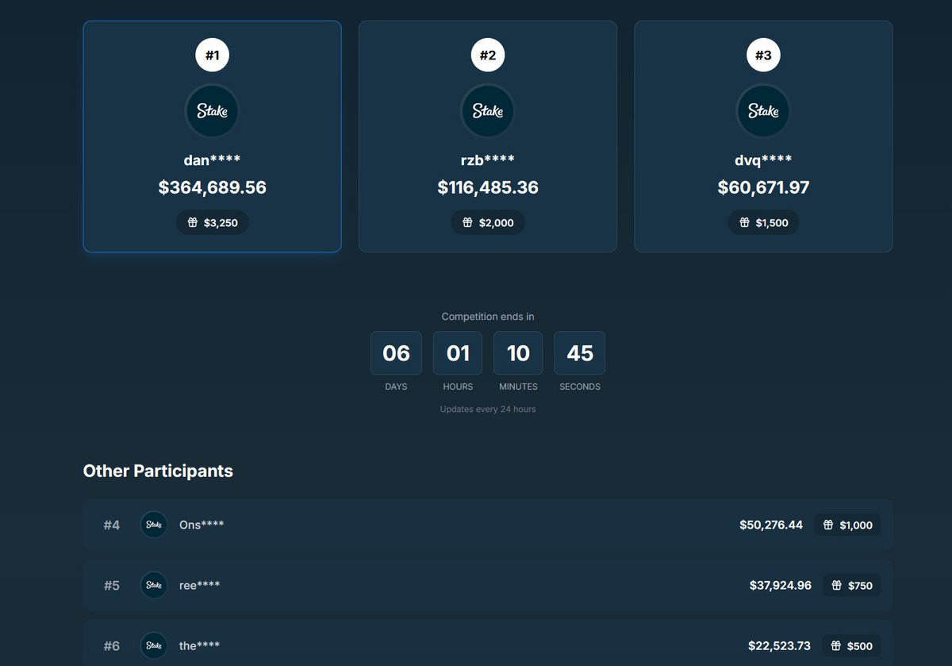Click the $37,924.96 amount
Image resolution: width=952 pixels, height=666 pixels.
(x=781, y=585)
